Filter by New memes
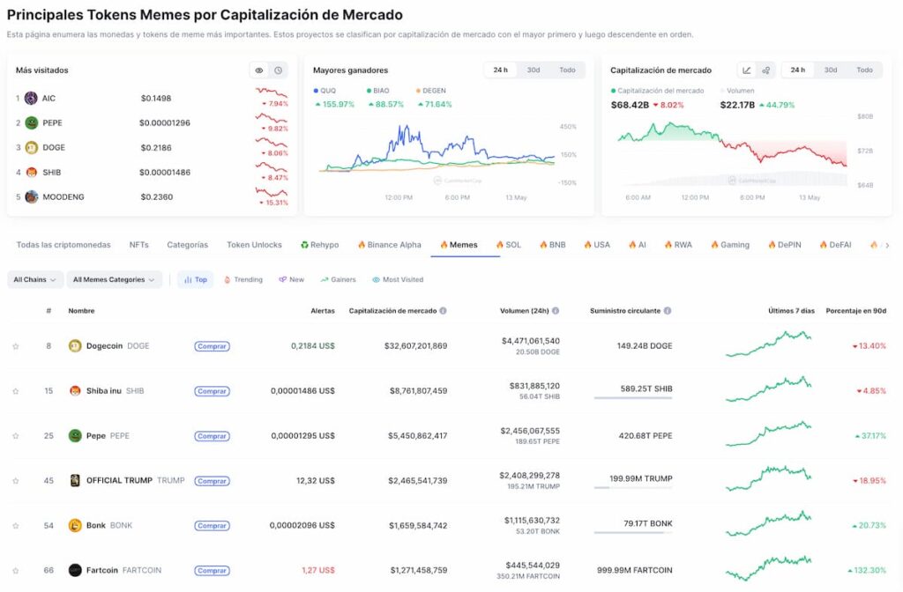Viewport: 903px width, 592px height. [291, 279]
